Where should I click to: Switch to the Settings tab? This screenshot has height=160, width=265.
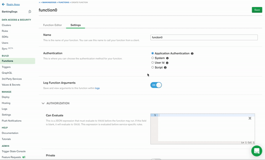76,25
